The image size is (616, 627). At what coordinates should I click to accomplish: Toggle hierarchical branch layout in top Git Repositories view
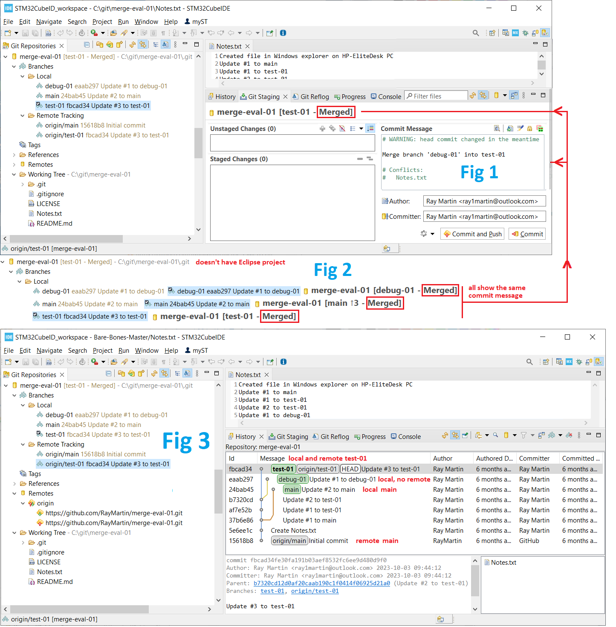(156, 45)
